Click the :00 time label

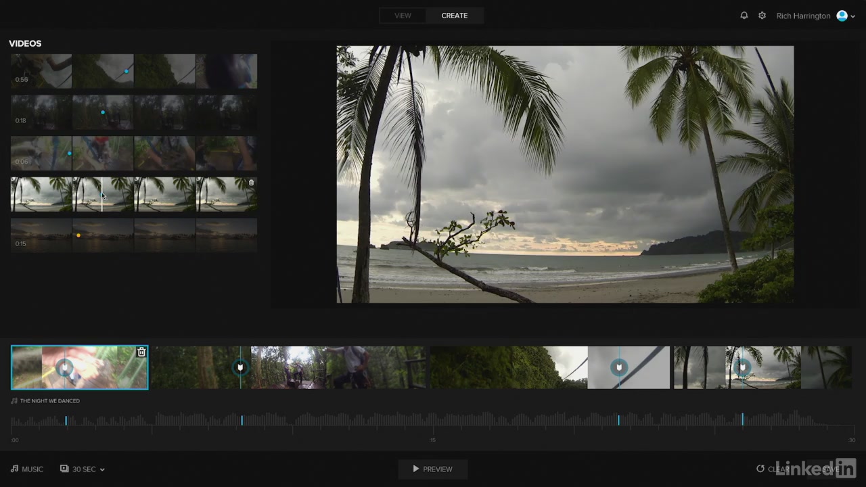click(15, 440)
